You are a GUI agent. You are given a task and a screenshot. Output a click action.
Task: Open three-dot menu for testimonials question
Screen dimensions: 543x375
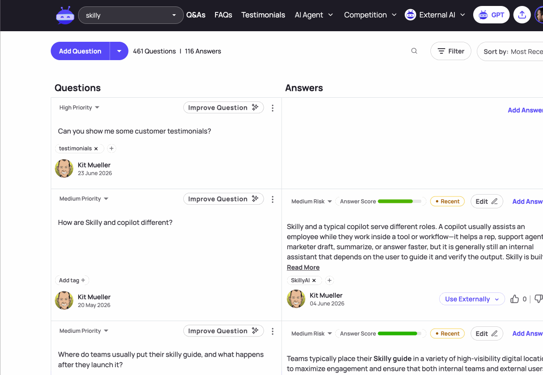click(272, 108)
